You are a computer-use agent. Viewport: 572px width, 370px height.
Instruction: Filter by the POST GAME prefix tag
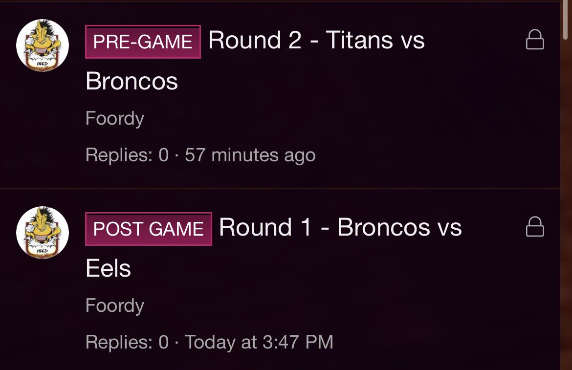tap(148, 229)
